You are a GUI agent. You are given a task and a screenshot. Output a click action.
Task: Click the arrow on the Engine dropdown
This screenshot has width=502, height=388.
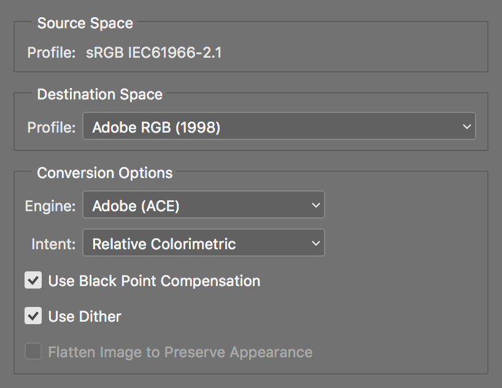pyautogui.click(x=315, y=206)
